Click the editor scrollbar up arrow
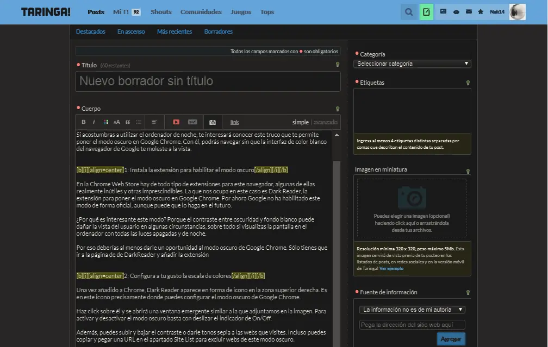The height and width of the screenshot is (347, 548). pos(337,135)
